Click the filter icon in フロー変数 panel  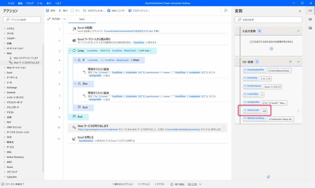pyautogui.click(x=290, y=62)
